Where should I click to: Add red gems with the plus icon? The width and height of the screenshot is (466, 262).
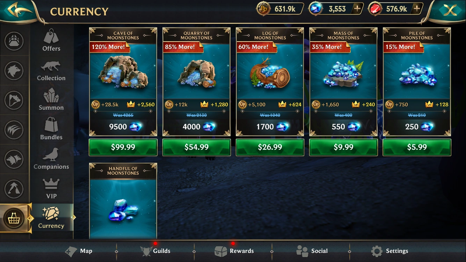(x=417, y=9)
